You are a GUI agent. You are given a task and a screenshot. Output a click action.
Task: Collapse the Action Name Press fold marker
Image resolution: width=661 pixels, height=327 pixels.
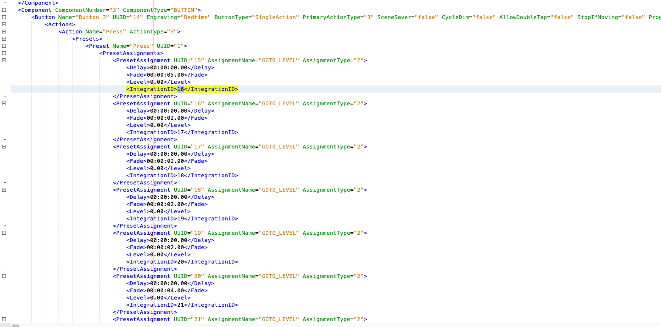coord(4,32)
